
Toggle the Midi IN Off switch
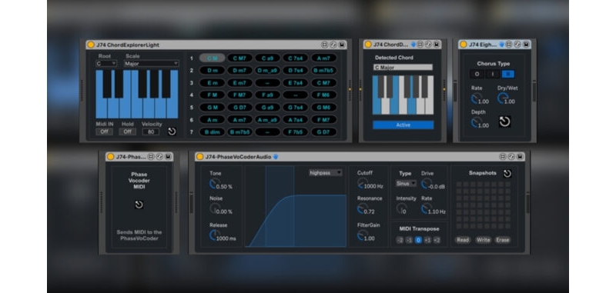[x=104, y=132]
